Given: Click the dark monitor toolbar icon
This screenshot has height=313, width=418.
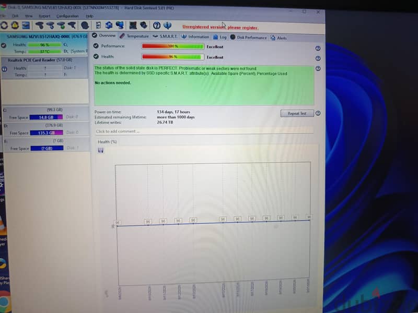Looking at the screenshot, I should [x=133, y=25].
